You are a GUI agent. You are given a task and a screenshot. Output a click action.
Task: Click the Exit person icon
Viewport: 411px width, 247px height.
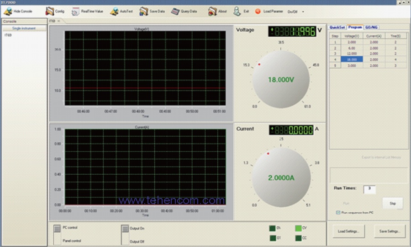point(237,11)
